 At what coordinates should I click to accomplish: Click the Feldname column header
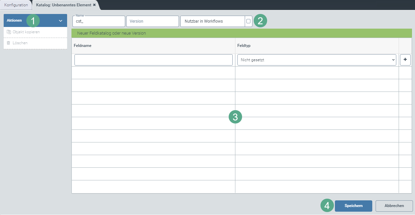tap(83, 46)
